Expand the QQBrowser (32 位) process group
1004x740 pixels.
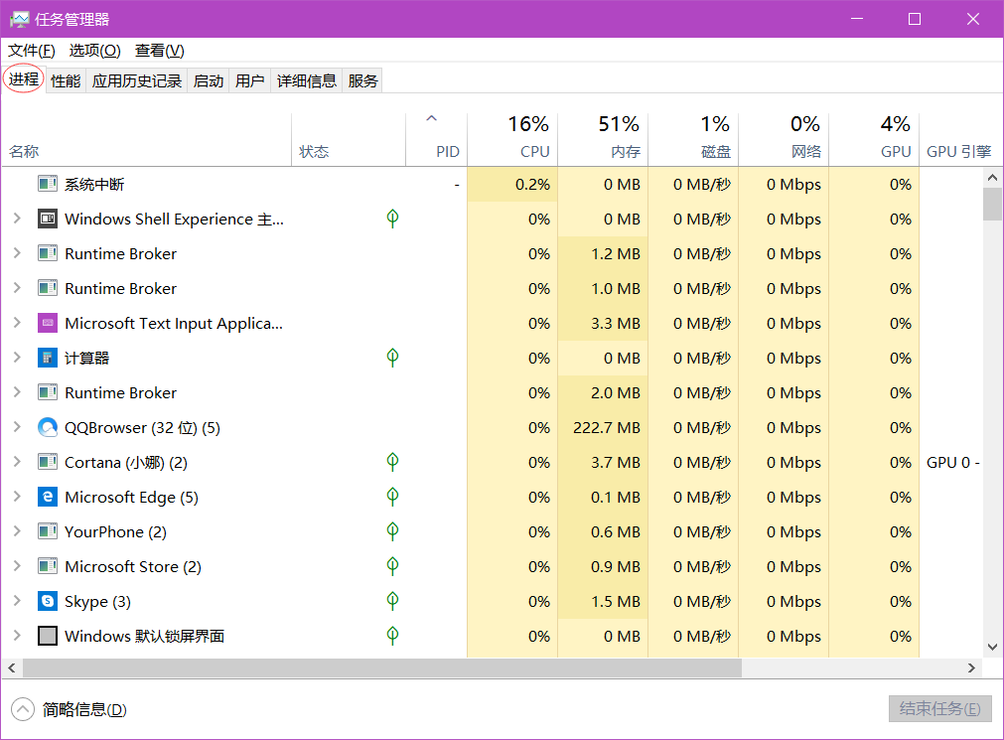point(17,427)
